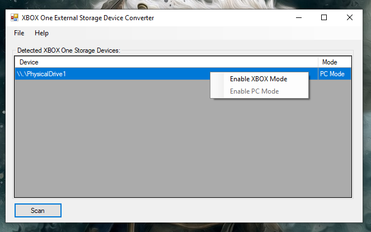371x232 pixels.
Task: Maximize the Storage Device Converter window
Action: (x=323, y=18)
